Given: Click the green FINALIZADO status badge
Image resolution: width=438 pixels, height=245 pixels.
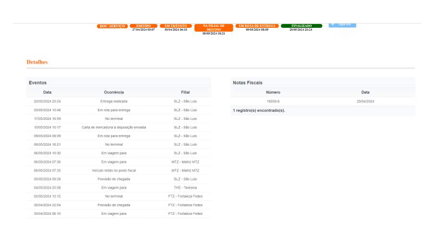Looking at the screenshot, I should coord(301,26).
